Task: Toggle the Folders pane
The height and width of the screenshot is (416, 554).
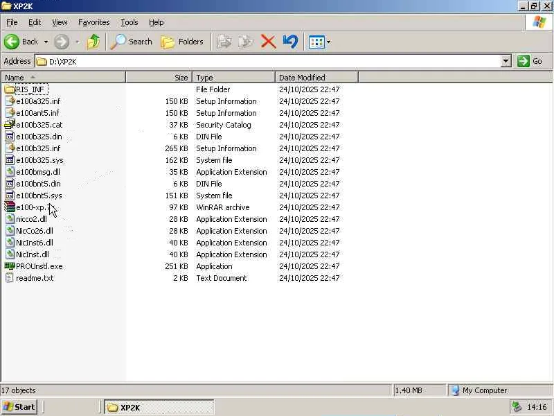Action: pos(182,42)
